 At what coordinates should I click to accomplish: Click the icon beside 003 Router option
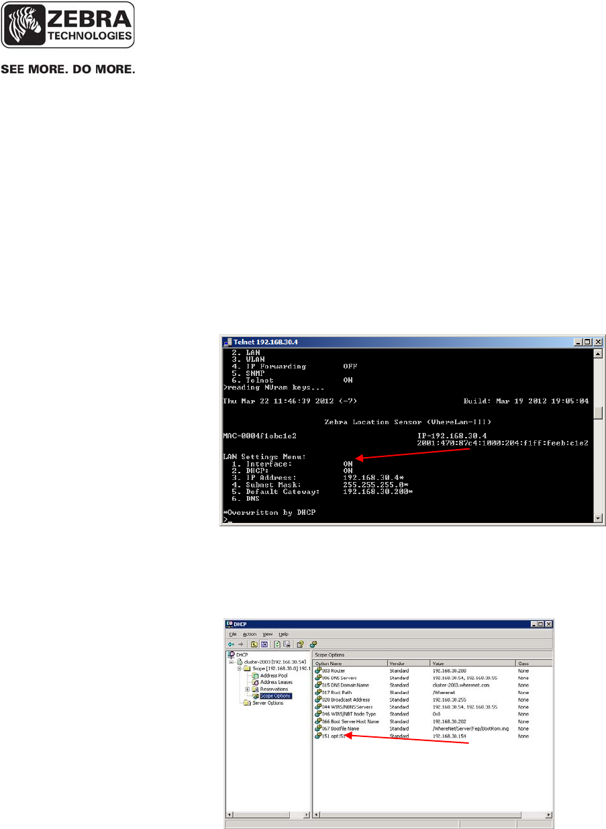pyautogui.click(x=318, y=671)
